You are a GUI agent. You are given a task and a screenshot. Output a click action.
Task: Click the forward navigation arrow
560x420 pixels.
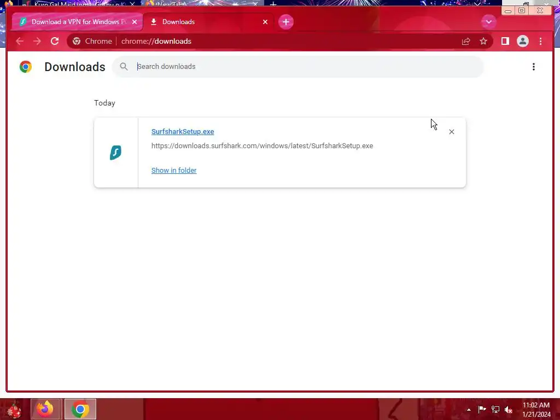click(37, 41)
